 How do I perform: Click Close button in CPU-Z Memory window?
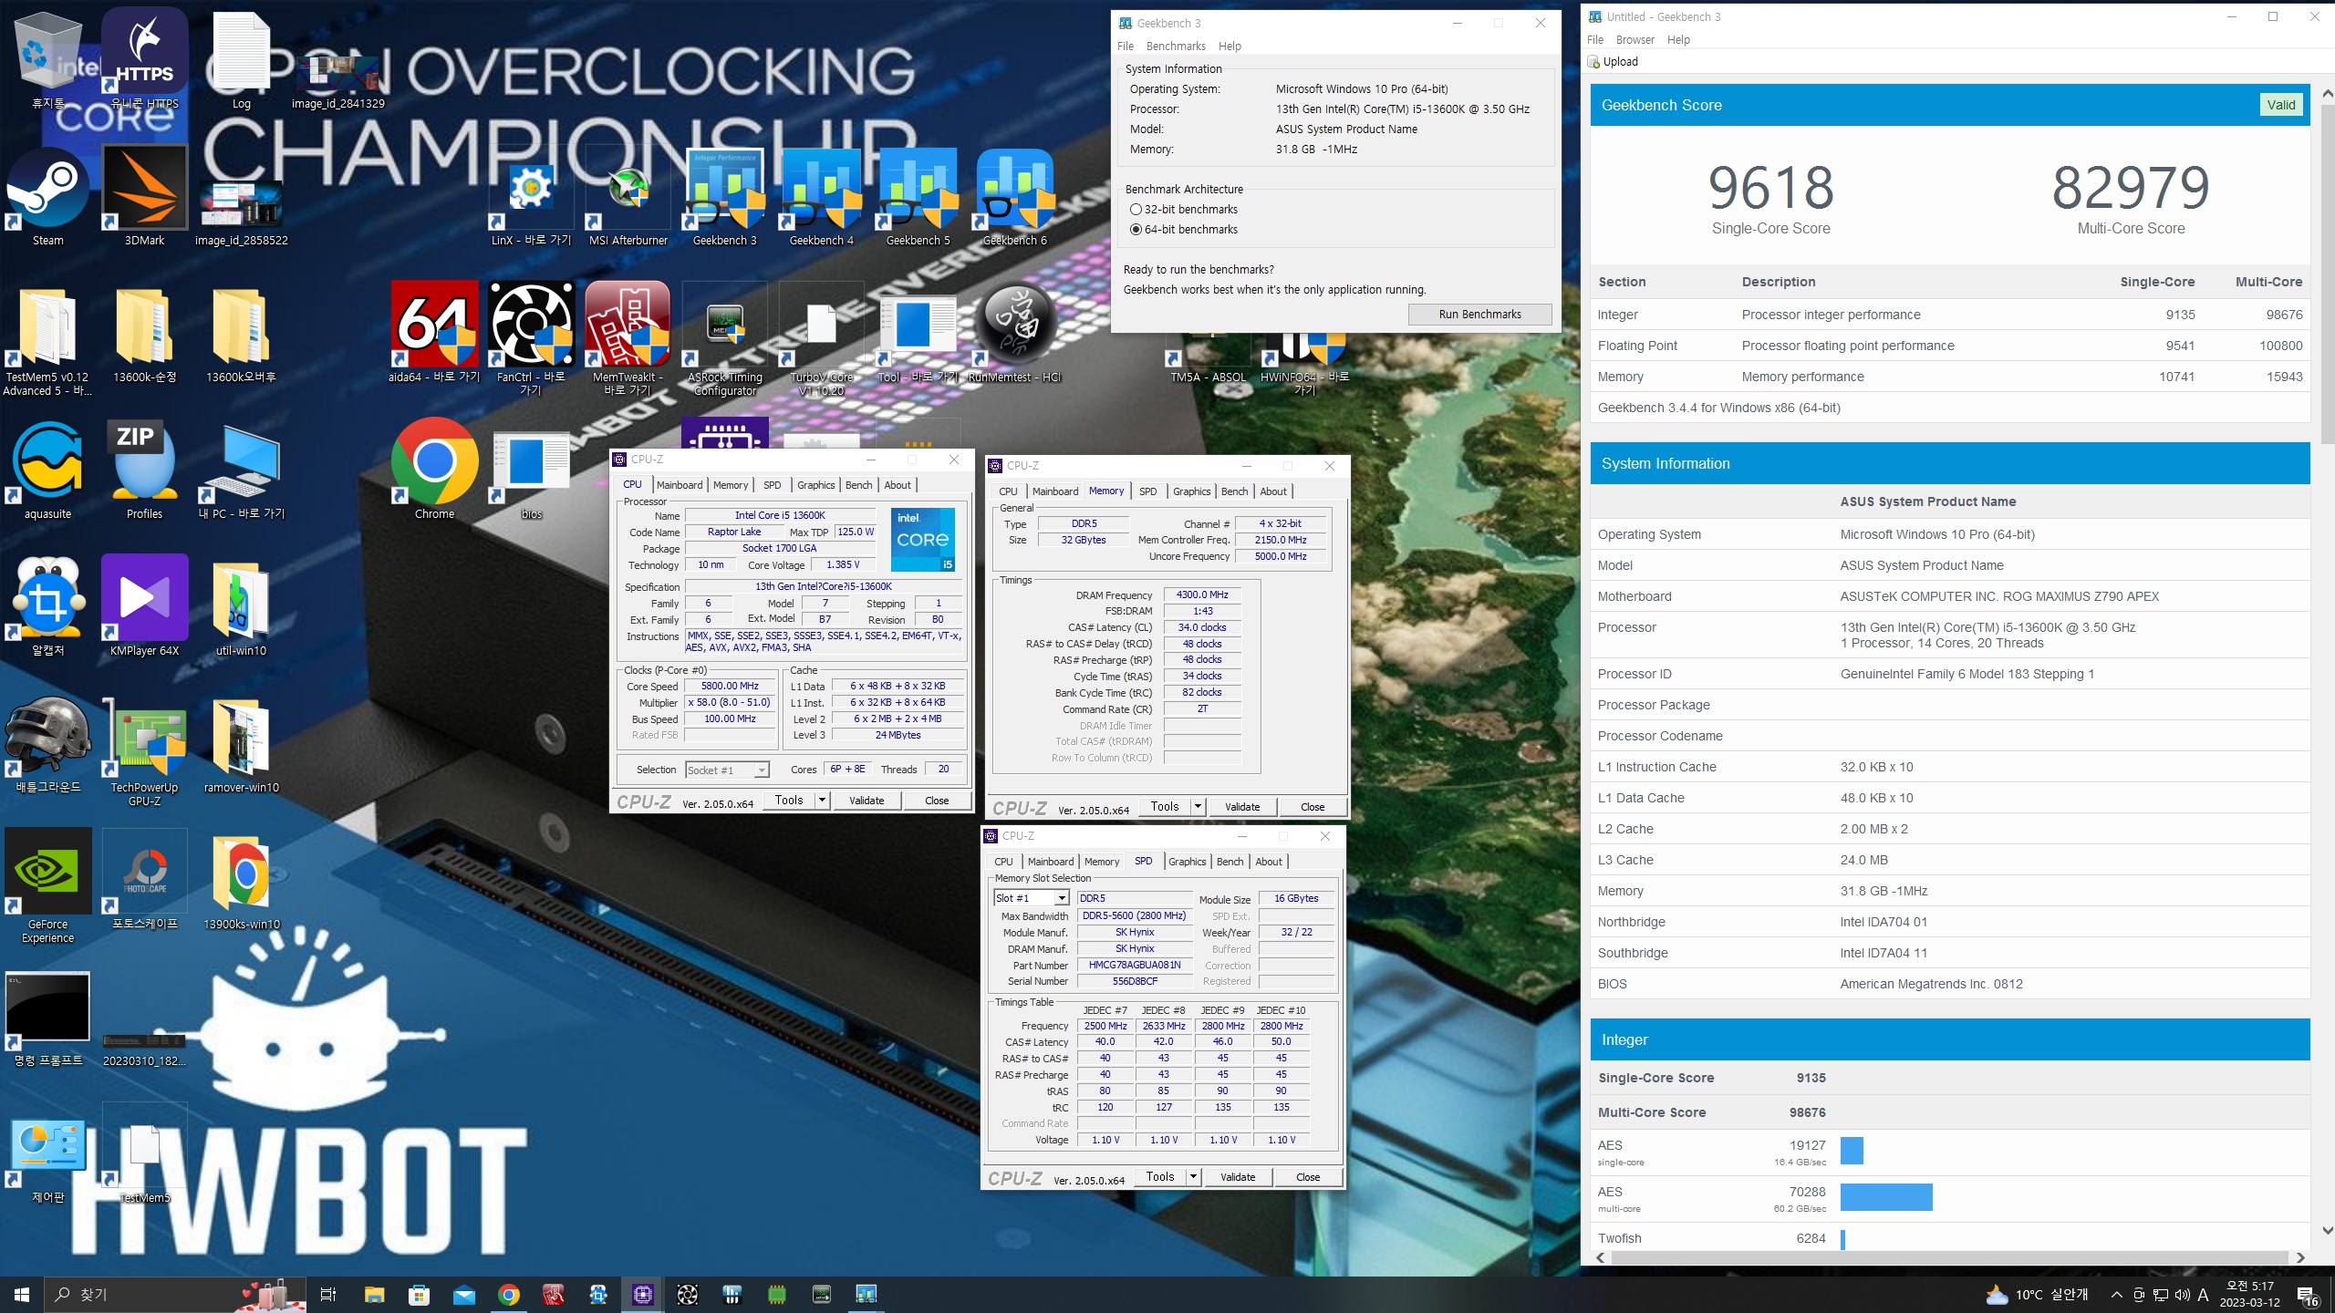(x=1313, y=807)
